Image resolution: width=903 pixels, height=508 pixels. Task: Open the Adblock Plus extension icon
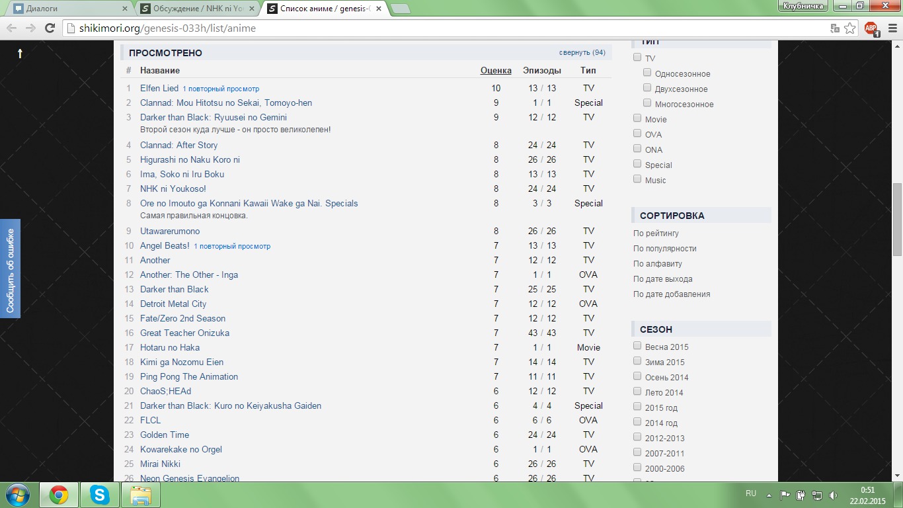tap(871, 28)
